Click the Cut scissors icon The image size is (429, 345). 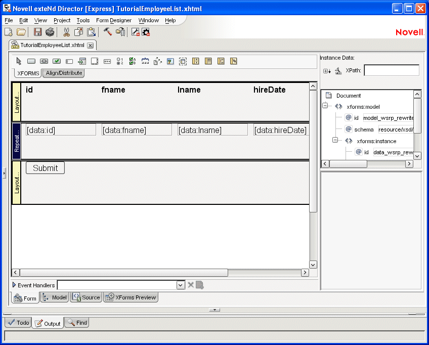tap(66, 32)
